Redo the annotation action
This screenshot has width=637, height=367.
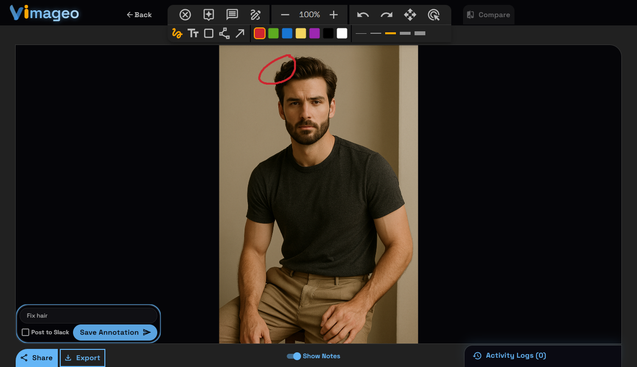point(387,15)
